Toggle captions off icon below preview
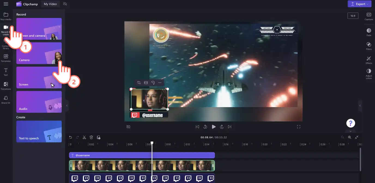The height and width of the screenshot is (183, 375). [x=128, y=127]
